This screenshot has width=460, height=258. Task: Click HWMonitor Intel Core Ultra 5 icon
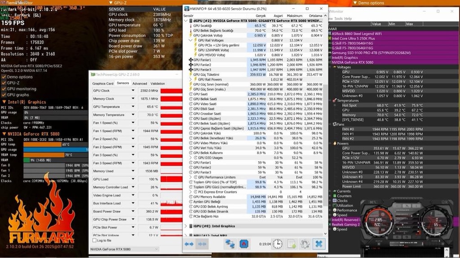330,39
